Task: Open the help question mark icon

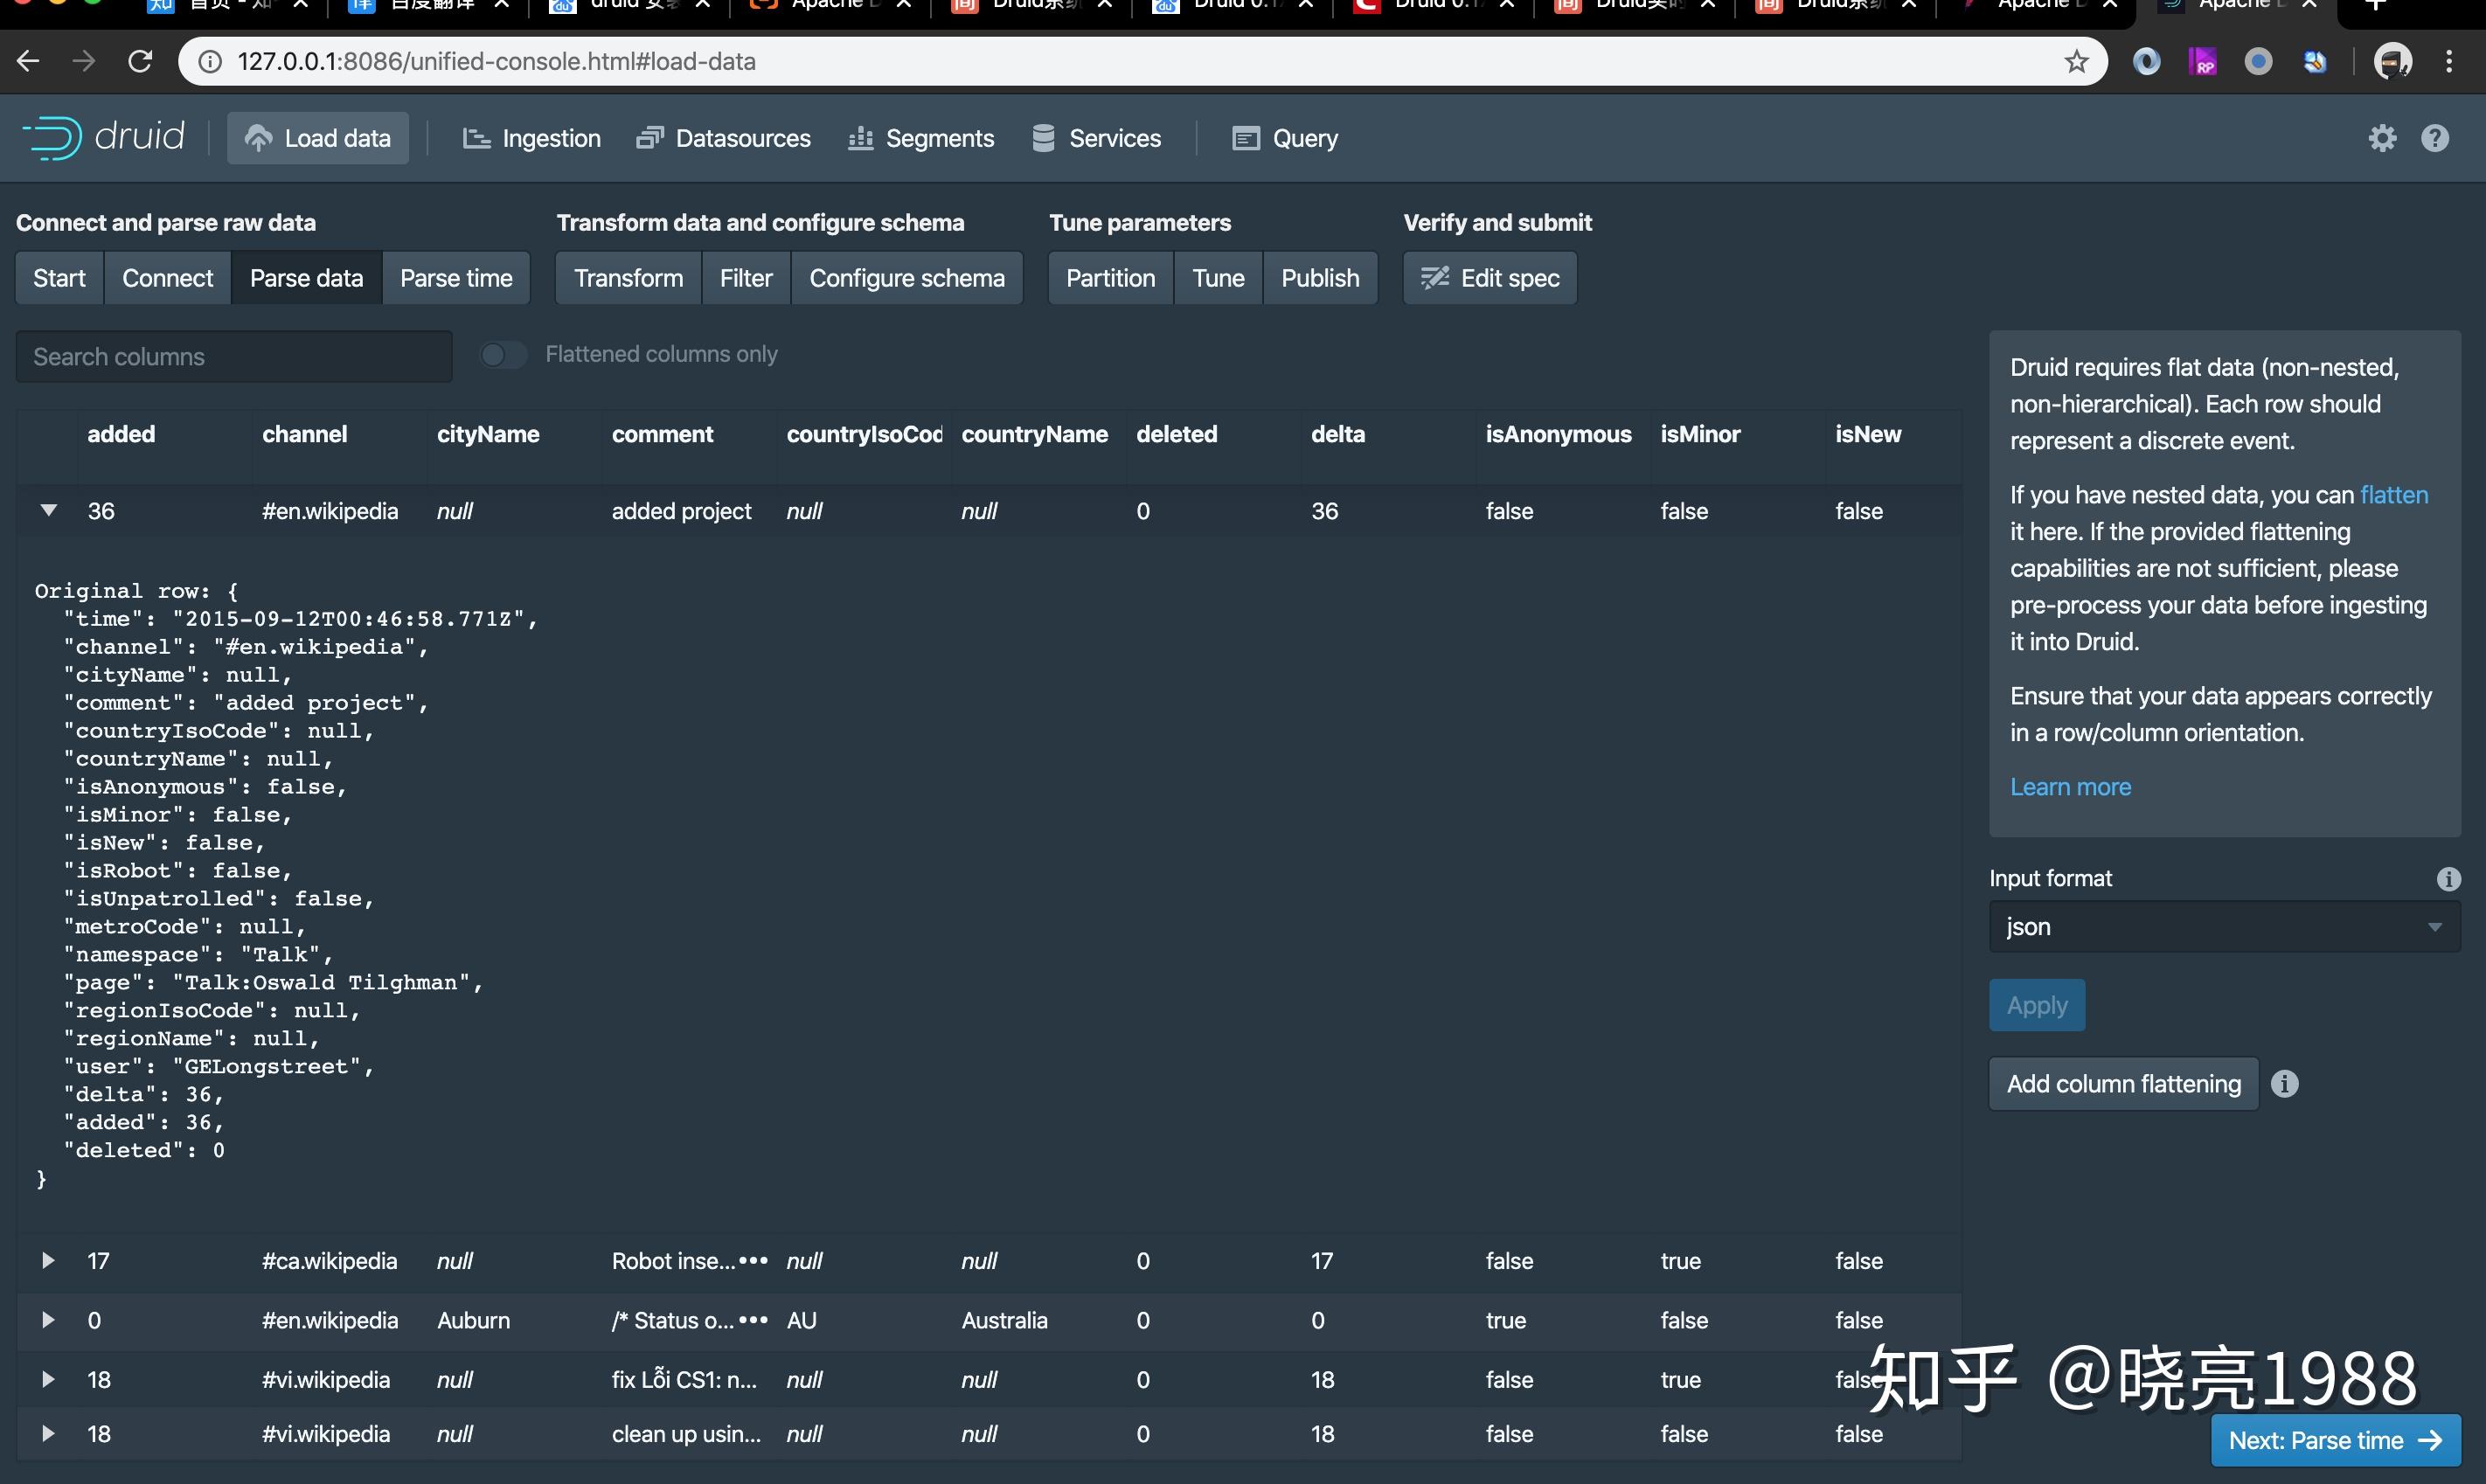Action: (x=2434, y=138)
